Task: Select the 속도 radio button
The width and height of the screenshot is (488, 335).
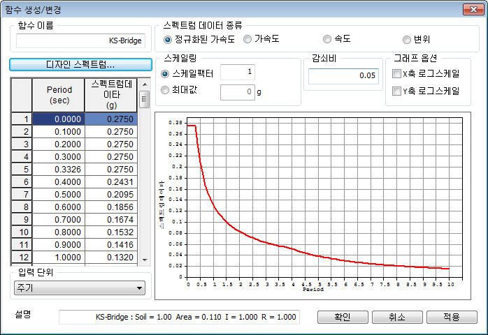Action: tap(337, 39)
